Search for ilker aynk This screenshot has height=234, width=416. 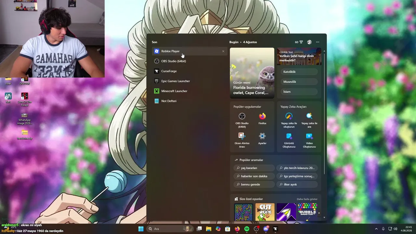coord(297,184)
